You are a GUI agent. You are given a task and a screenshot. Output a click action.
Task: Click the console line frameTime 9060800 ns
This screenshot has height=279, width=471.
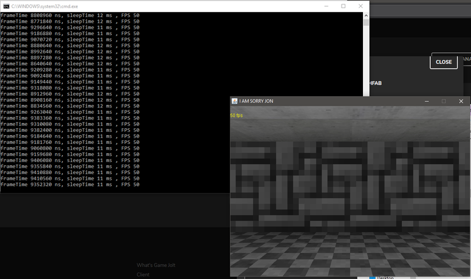click(x=70, y=148)
